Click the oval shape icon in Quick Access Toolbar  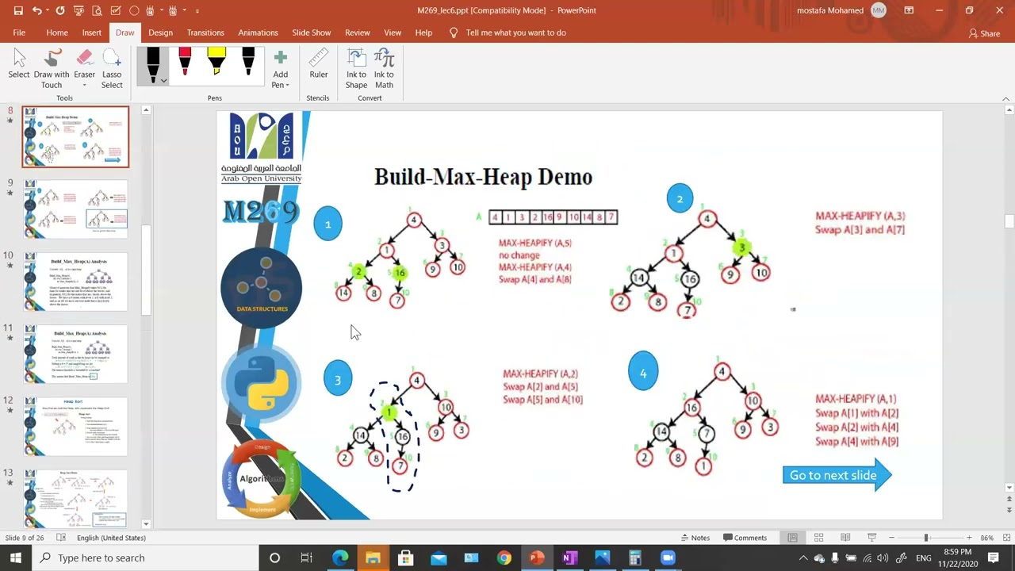[134, 10]
